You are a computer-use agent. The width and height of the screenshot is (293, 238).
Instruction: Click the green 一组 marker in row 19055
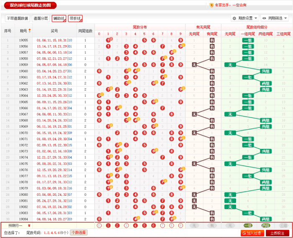[x=248, y=40]
